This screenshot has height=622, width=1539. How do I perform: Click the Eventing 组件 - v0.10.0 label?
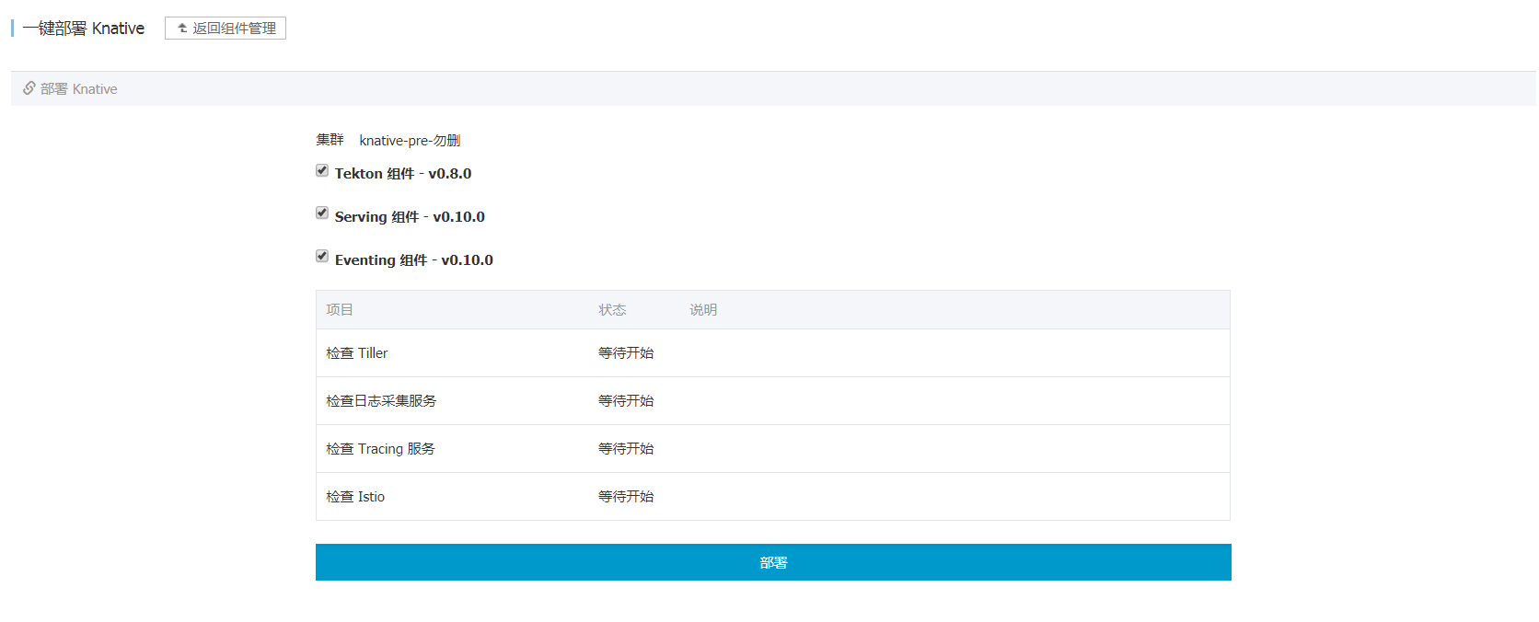pyautogui.click(x=414, y=260)
